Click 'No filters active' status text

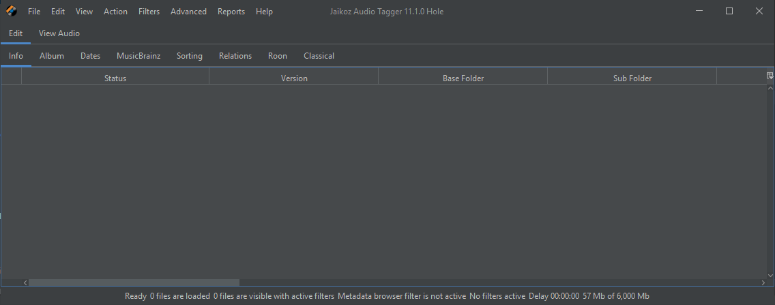(497, 296)
